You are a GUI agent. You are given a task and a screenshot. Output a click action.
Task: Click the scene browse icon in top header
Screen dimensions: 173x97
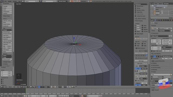[x=41, y=1]
